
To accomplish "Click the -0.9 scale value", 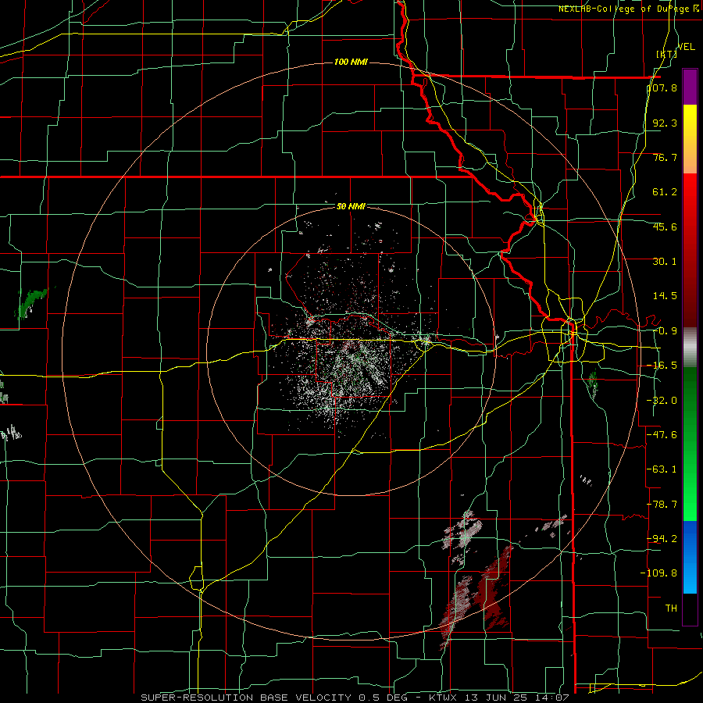I will tap(665, 331).
